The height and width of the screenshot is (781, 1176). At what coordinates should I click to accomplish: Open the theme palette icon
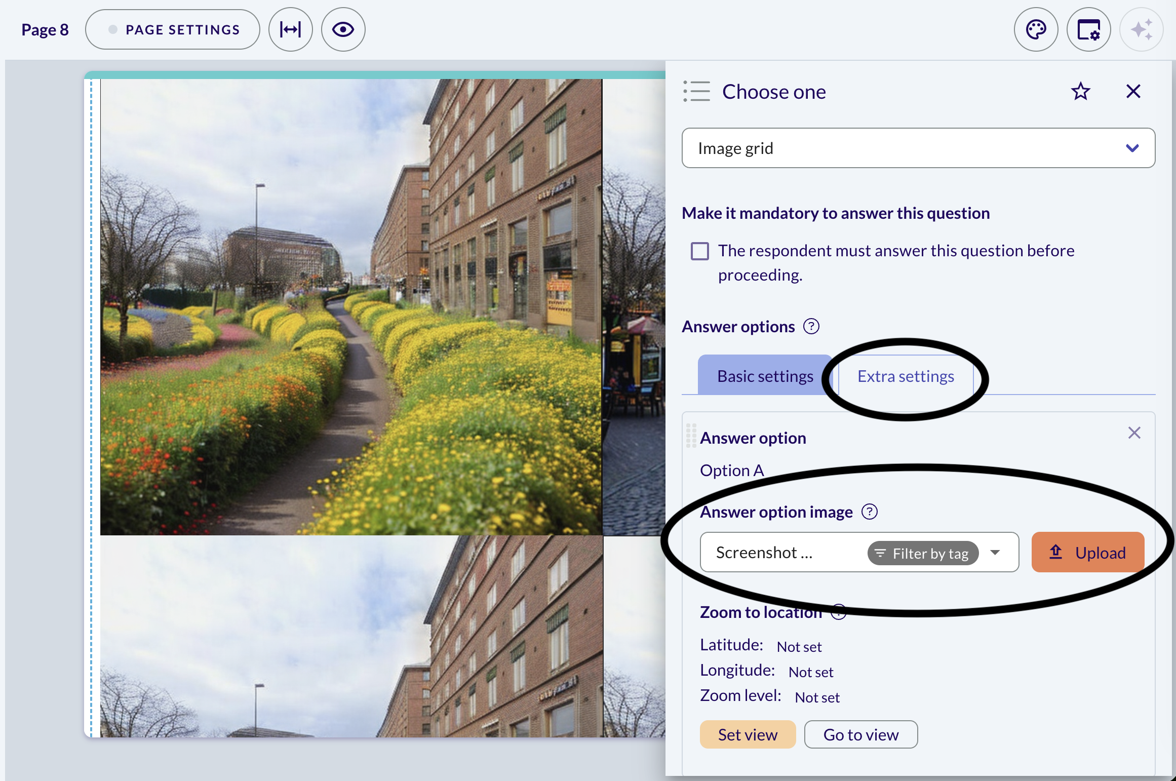click(1036, 29)
